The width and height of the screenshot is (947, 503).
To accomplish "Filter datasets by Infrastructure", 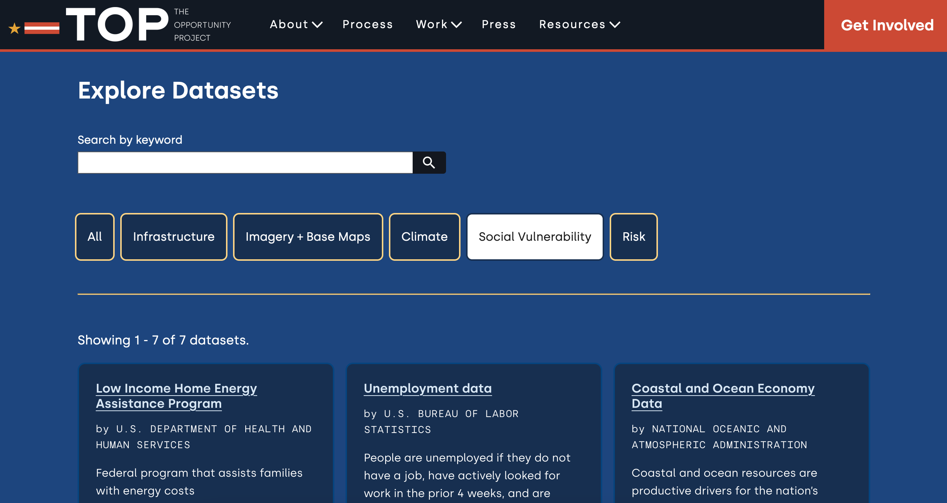I will (x=174, y=237).
